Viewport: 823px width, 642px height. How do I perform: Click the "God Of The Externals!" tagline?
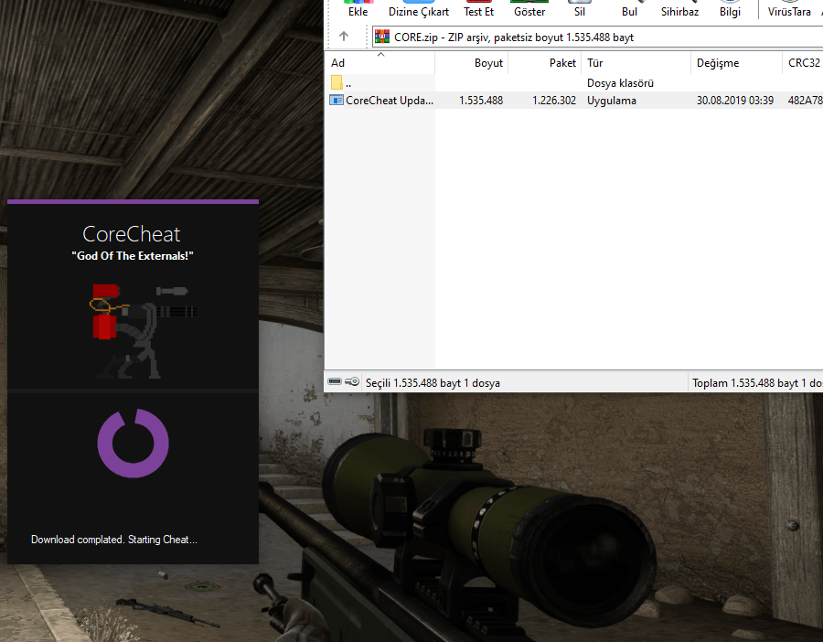tap(133, 256)
